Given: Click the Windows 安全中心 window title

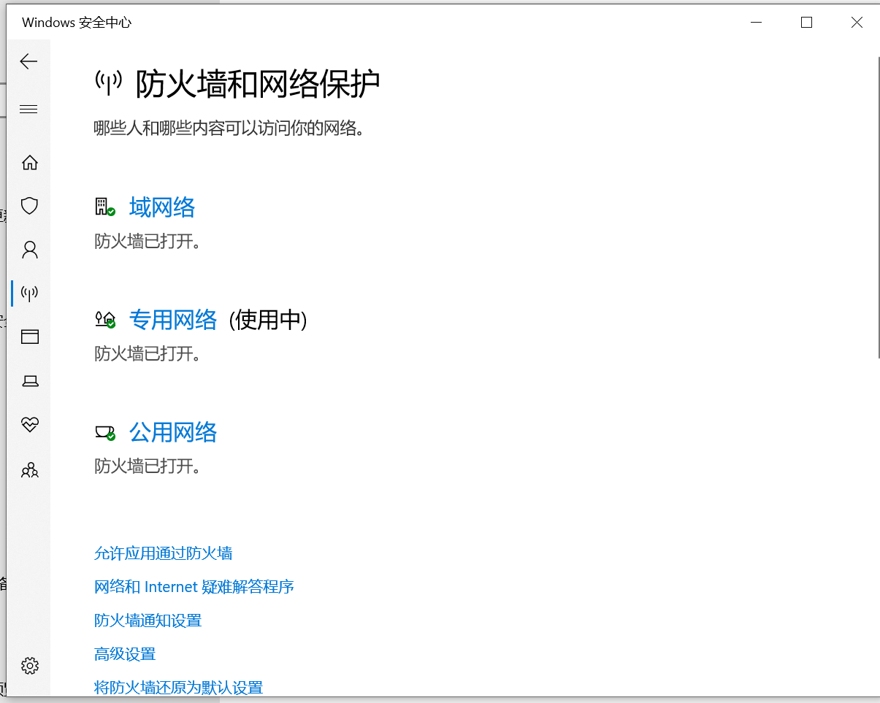Looking at the screenshot, I should pos(77,23).
